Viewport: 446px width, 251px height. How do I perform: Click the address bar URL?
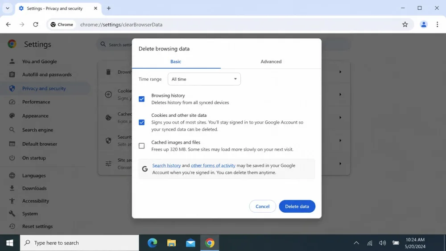[121, 25]
